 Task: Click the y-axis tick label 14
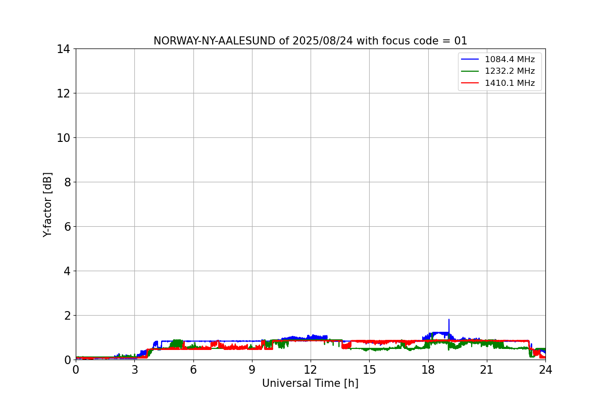click(64, 49)
